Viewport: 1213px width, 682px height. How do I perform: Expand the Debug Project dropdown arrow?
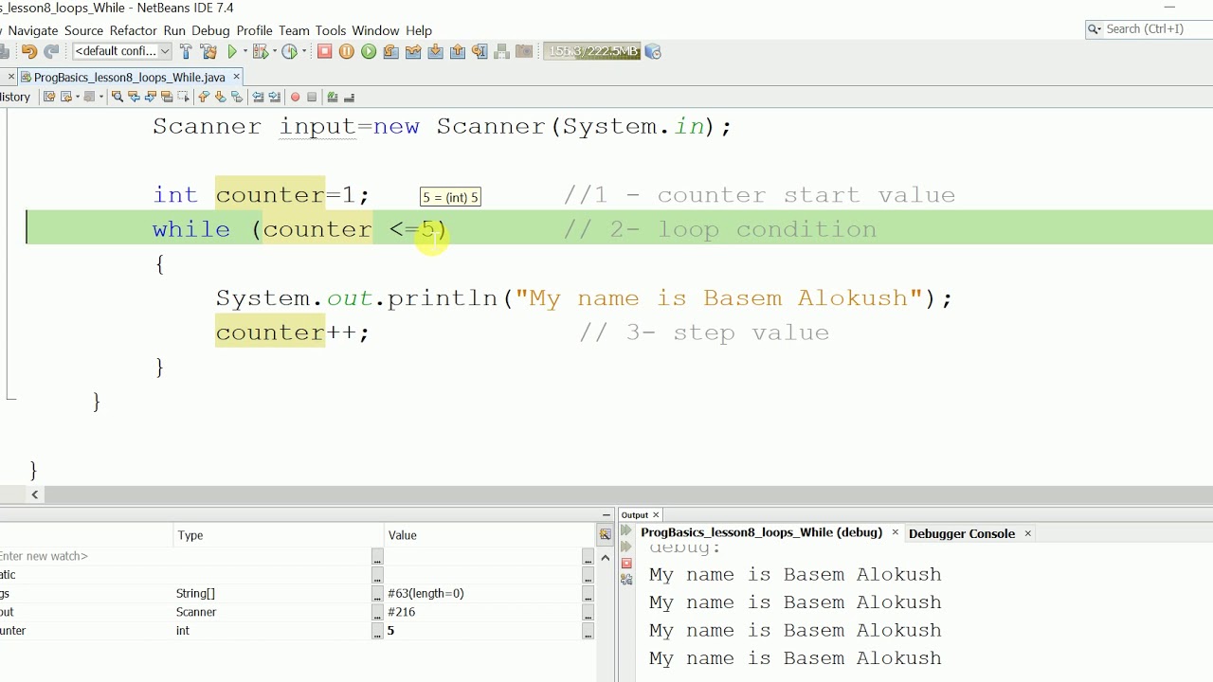tap(275, 51)
